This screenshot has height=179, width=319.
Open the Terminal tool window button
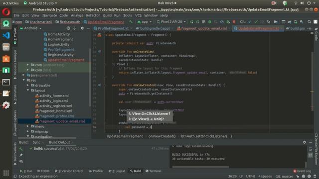154,171
